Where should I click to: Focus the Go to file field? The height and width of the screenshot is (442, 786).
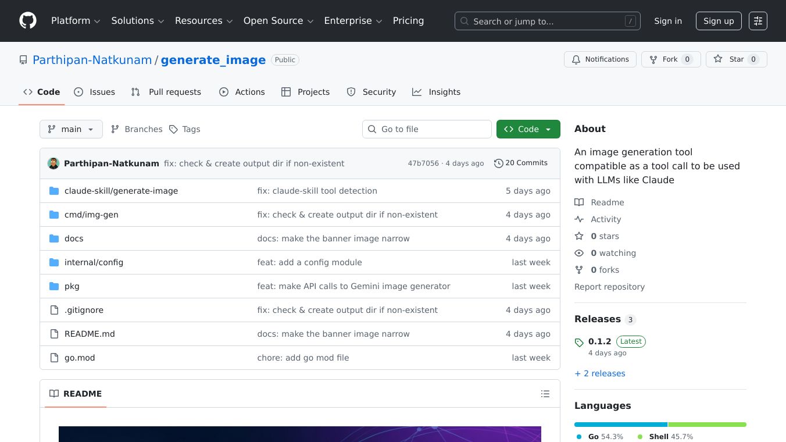tap(433, 129)
